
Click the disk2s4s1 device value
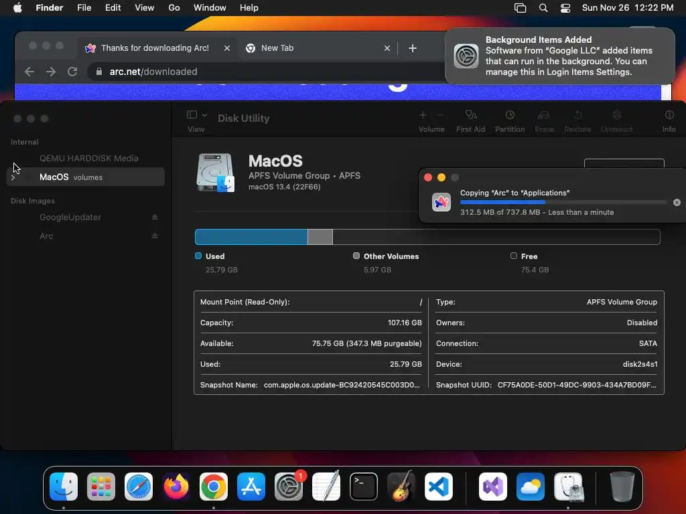click(x=640, y=364)
